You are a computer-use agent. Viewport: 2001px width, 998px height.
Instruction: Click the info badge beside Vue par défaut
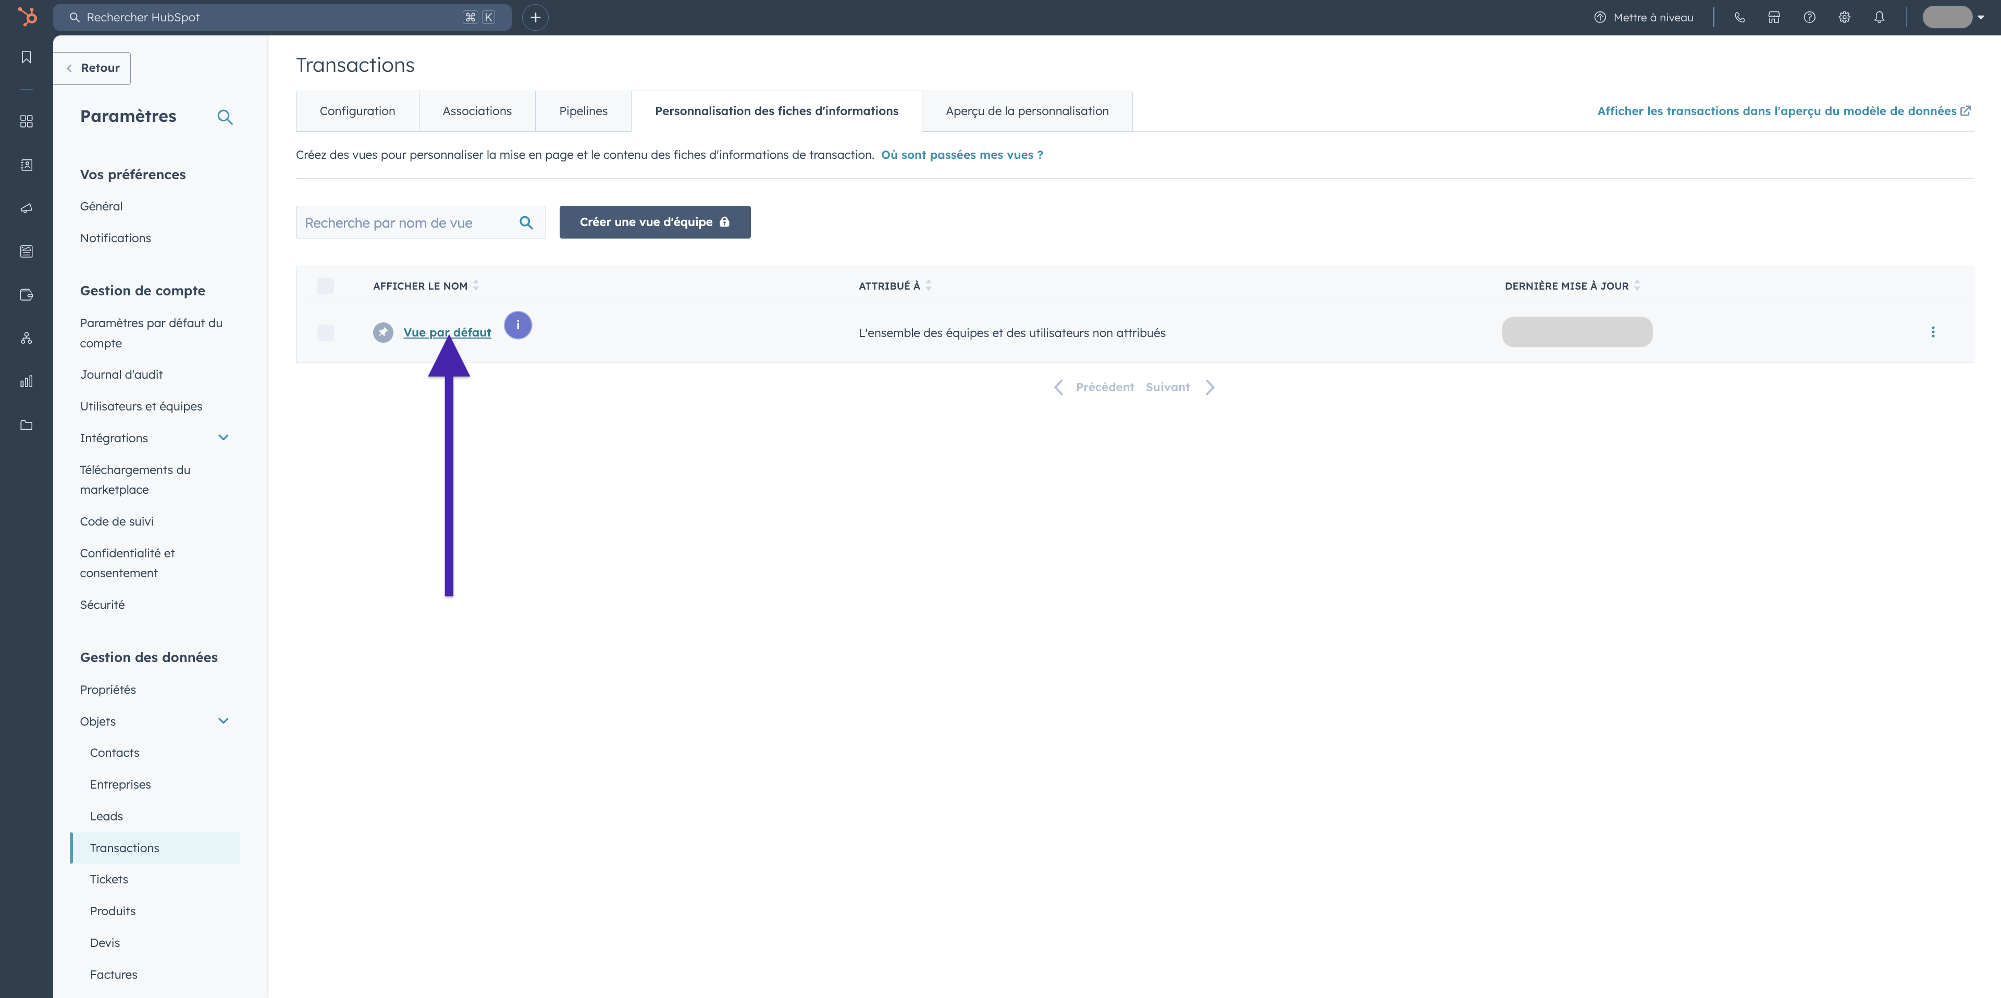point(517,326)
